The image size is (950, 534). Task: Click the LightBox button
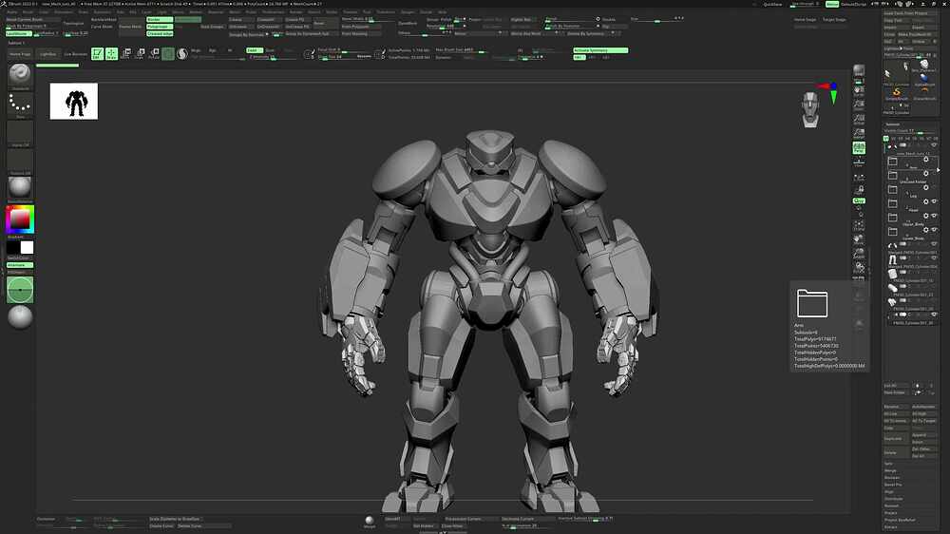pyautogui.click(x=47, y=54)
